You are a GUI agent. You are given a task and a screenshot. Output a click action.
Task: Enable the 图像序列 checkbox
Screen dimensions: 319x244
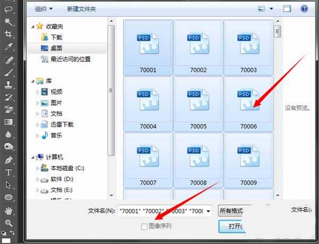[144, 226]
